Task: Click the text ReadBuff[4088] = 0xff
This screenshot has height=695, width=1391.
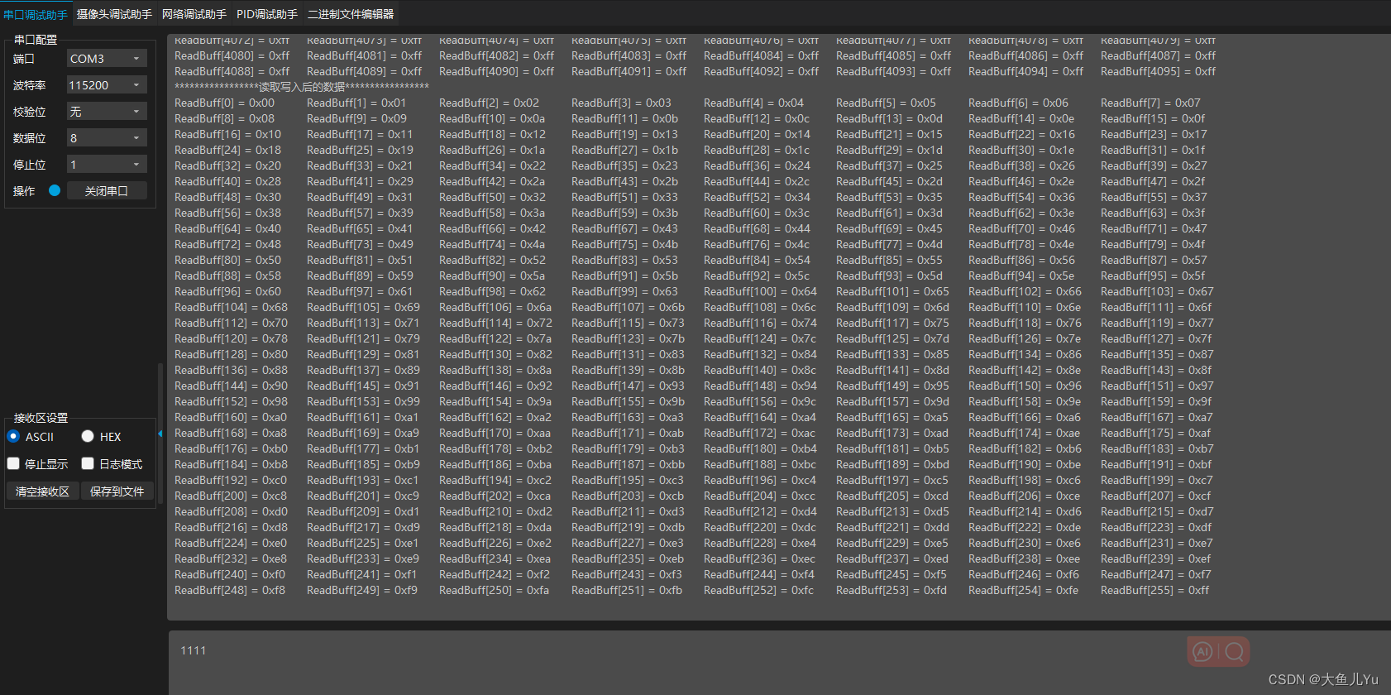Action: tap(232, 71)
